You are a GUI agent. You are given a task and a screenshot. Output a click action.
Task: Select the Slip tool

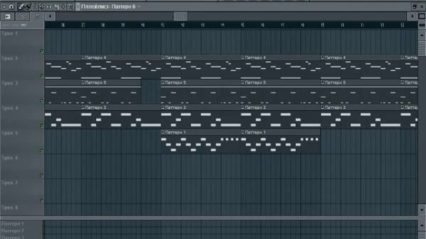coord(49,7)
